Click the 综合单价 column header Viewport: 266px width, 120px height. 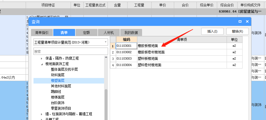207,5
